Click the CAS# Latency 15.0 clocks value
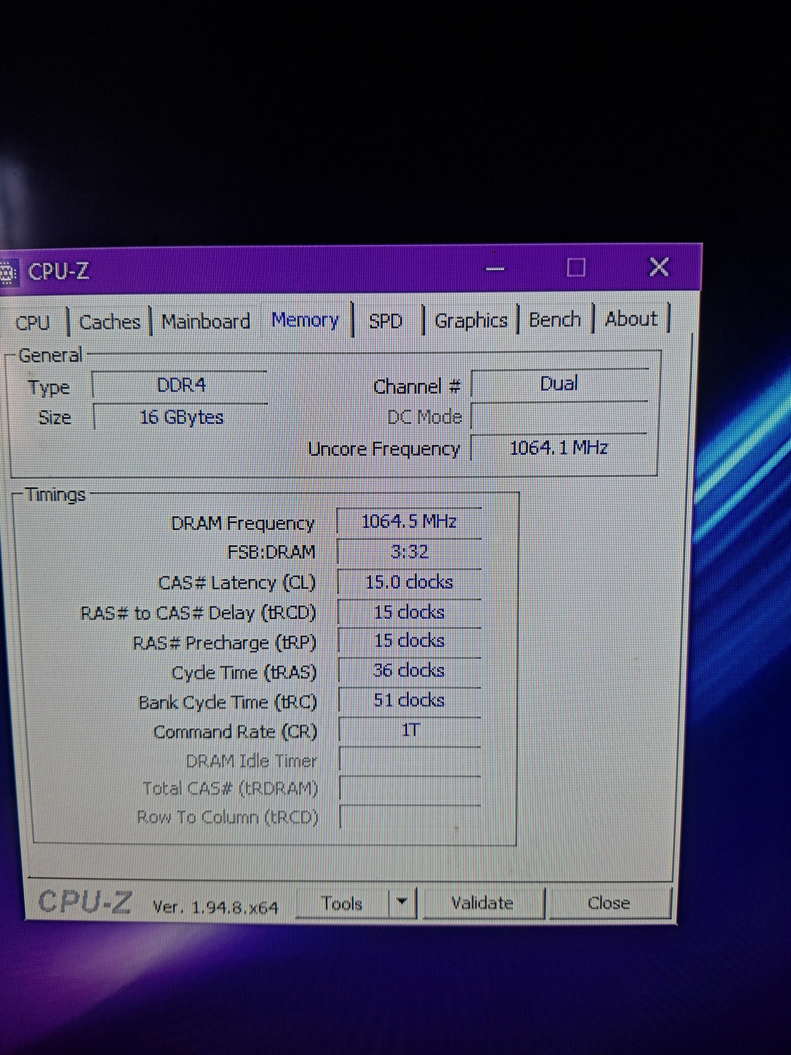The width and height of the screenshot is (791, 1055). point(409,582)
